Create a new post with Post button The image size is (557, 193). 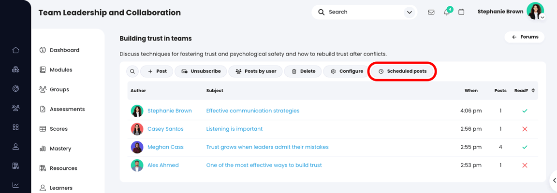pyautogui.click(x=157, y=71)
